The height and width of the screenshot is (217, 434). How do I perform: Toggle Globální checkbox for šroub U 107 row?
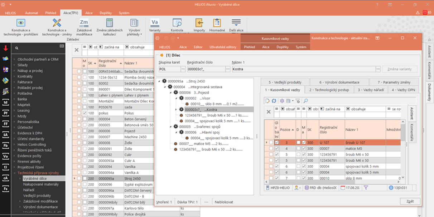pyautogui.click(x=277, y=142)
